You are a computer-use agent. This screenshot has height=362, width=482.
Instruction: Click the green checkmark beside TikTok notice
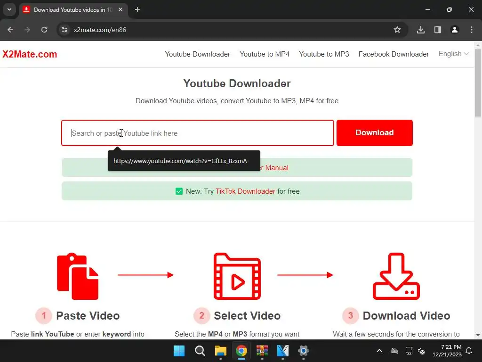tap(179, 191)
